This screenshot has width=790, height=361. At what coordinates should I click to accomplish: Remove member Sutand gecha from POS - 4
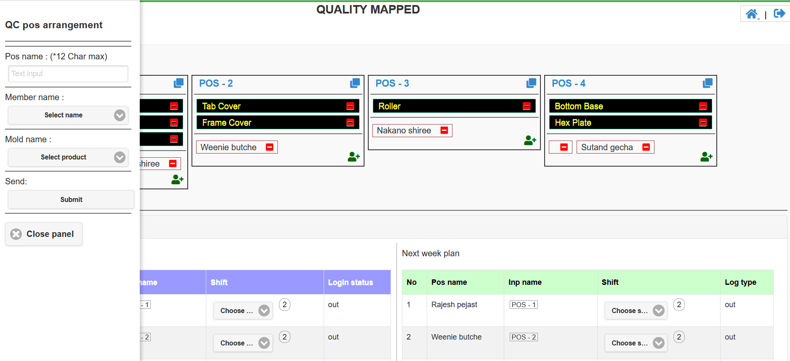coord(646,147)
